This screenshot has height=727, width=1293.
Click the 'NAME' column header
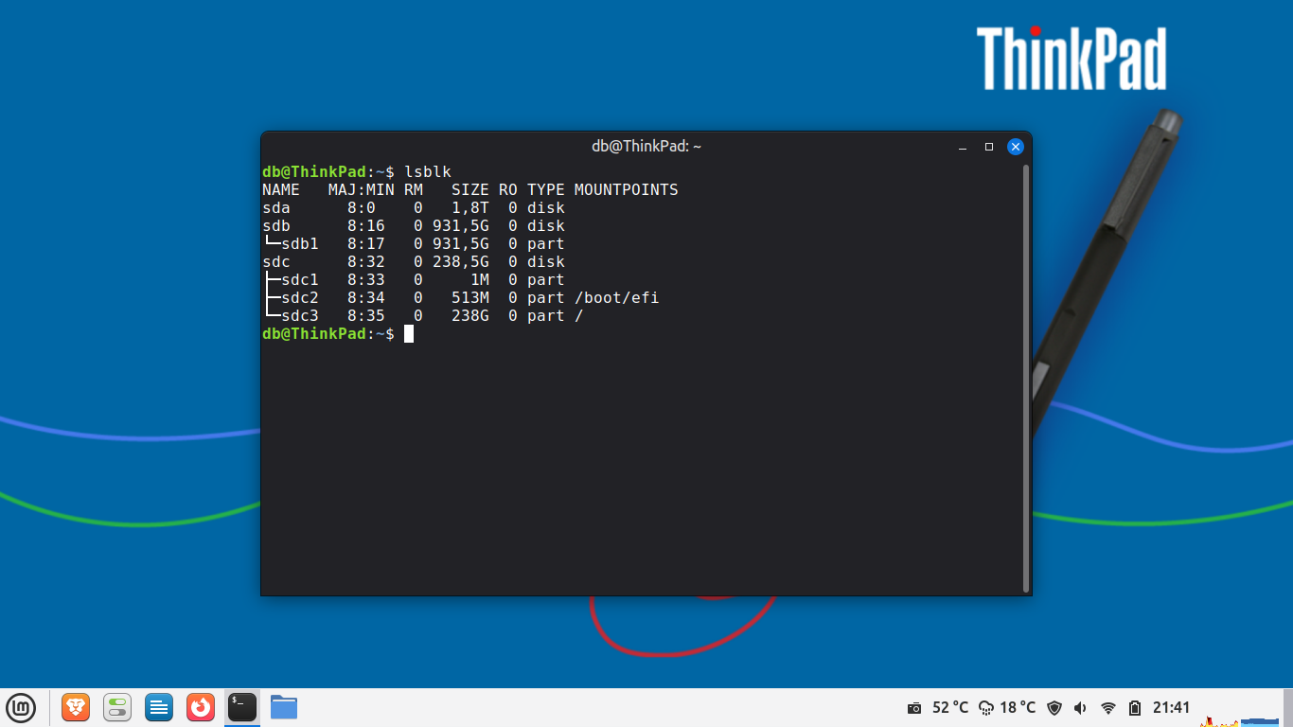pos(281,189)
